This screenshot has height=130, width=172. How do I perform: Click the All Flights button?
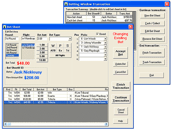60,55
